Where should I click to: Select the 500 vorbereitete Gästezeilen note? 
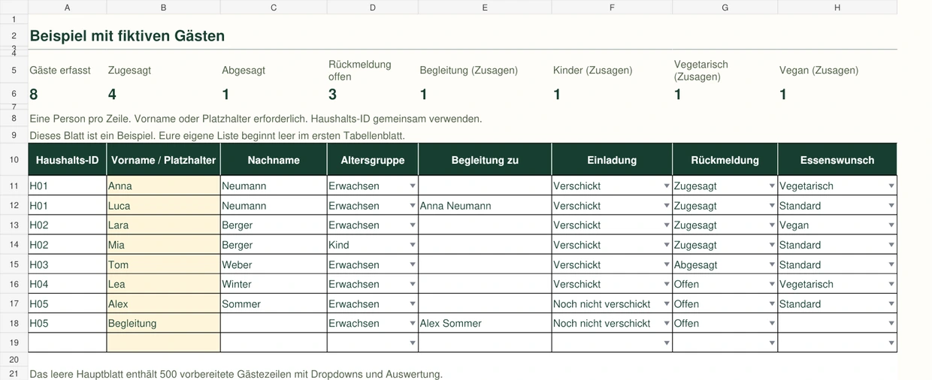236,374
